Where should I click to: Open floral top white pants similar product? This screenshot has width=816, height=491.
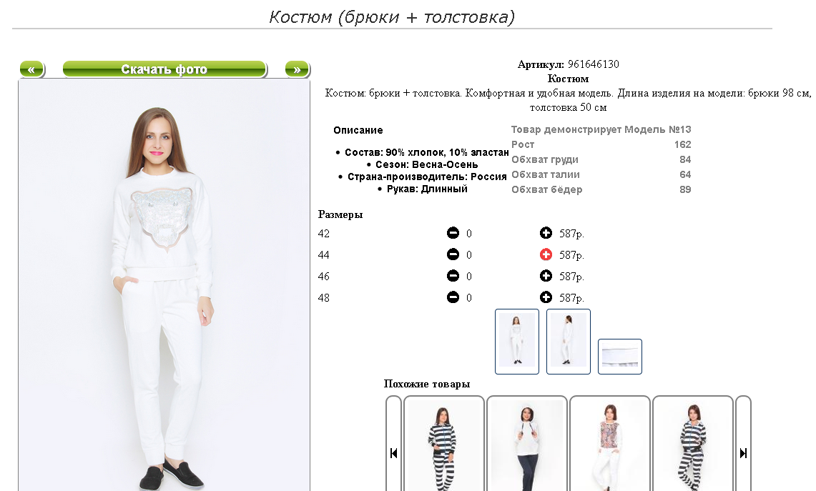pos(610,445)
